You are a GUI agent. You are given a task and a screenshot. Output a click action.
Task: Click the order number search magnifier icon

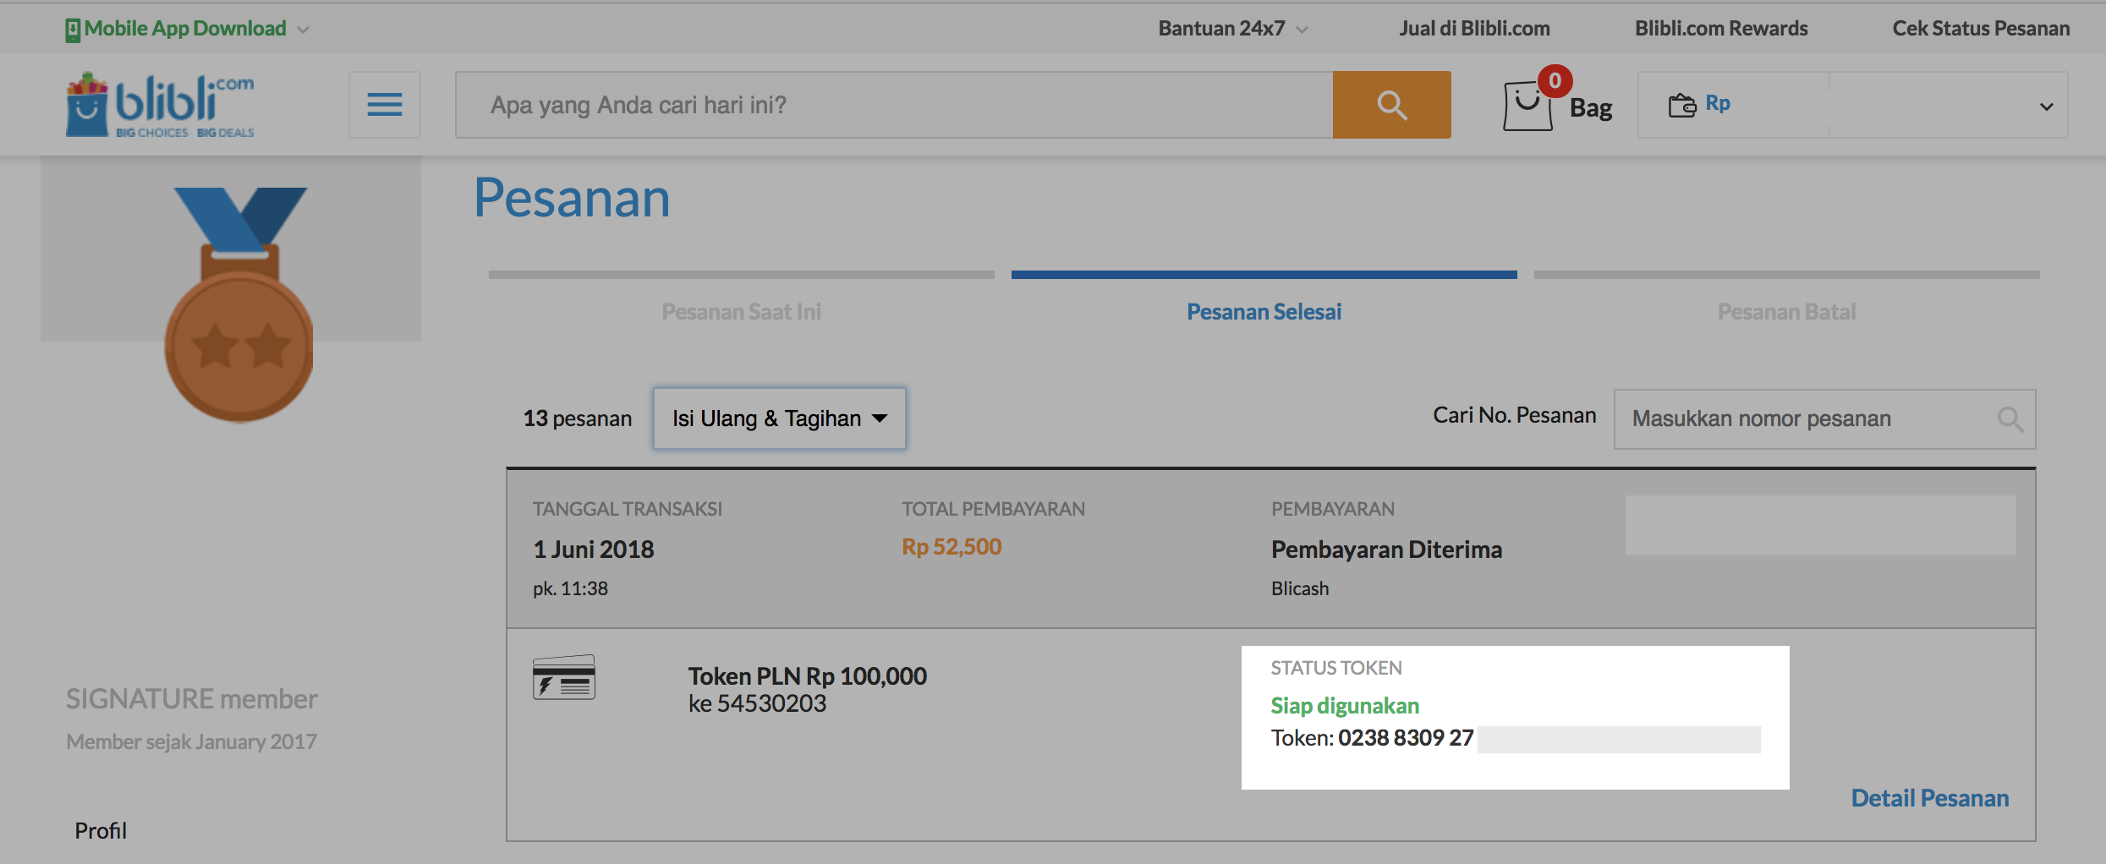click(2010, 419)
